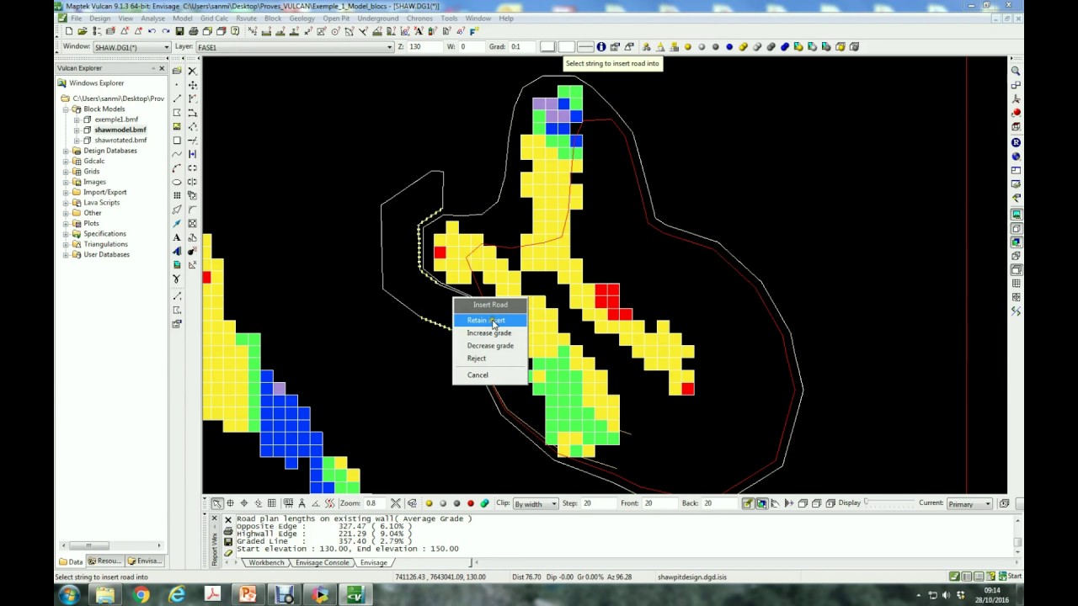Click the delete X icon in left toolbar

pos(192,71)
